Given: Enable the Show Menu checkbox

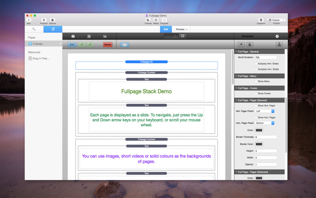Looking at the screenshot, I should point(256,81).
